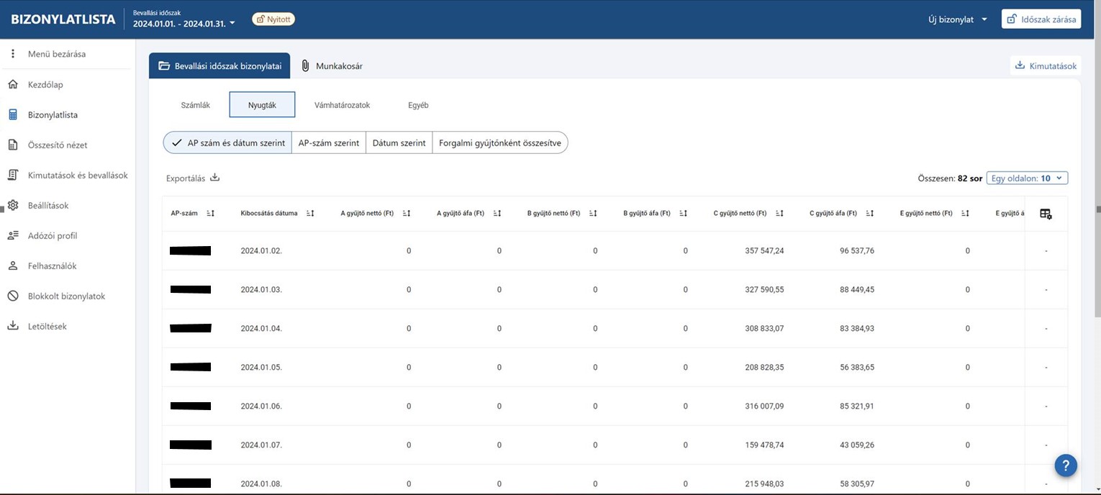1101x495 pixels.
Task: Select Forgalmi gyűjtőnként összesítve option
Action: pyautogui.click(x=499, y=143)
